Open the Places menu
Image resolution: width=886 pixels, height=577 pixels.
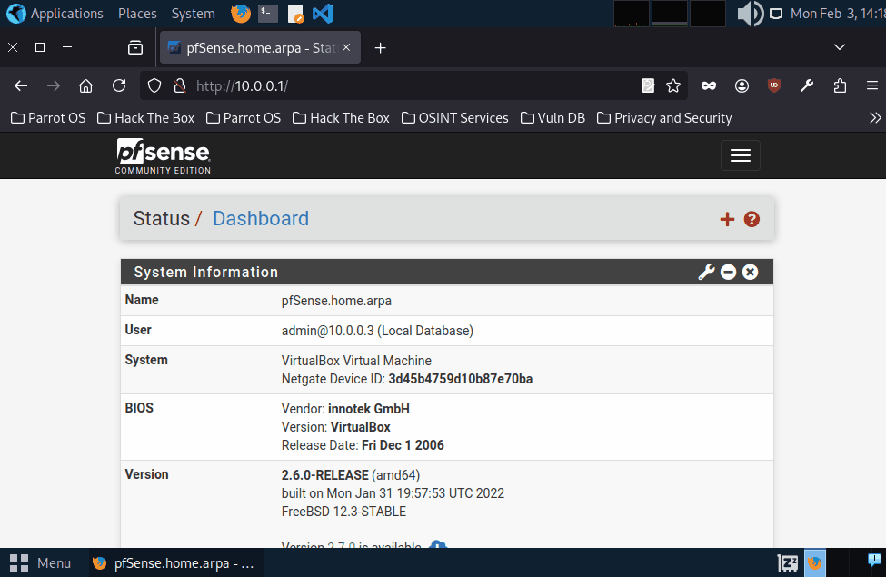137,13
